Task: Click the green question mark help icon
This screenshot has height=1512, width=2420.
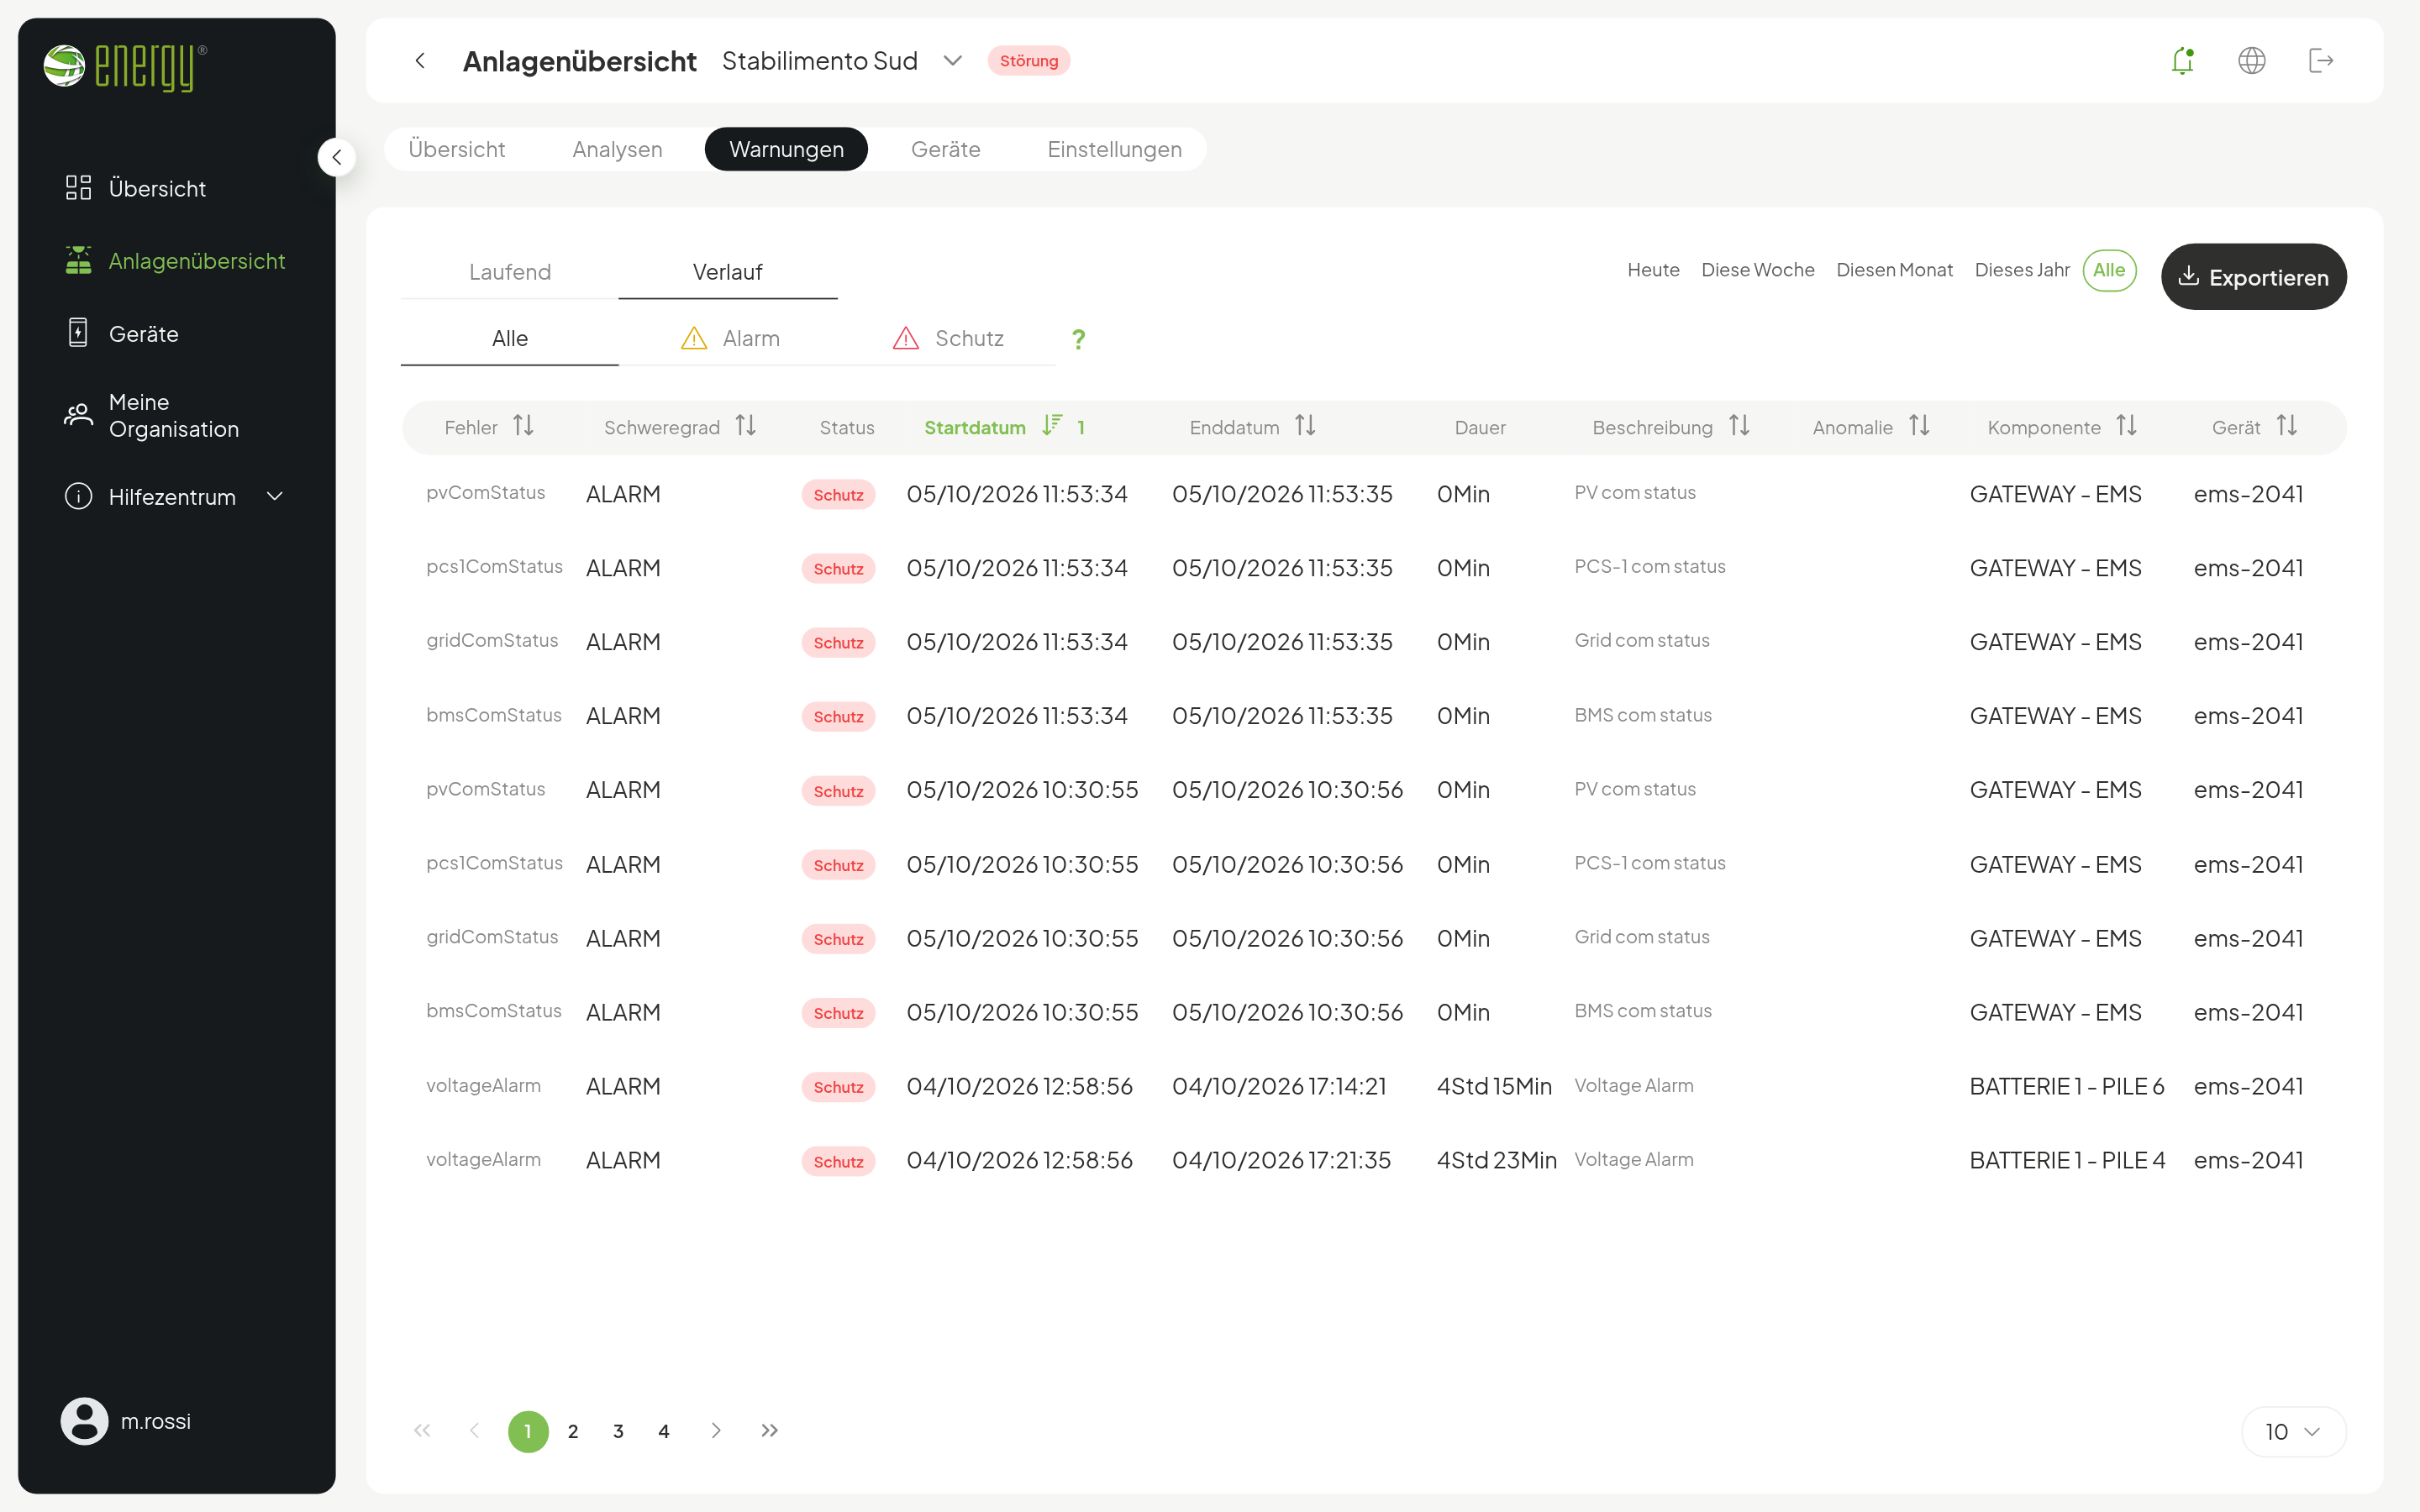Action: pos(1078,339)
